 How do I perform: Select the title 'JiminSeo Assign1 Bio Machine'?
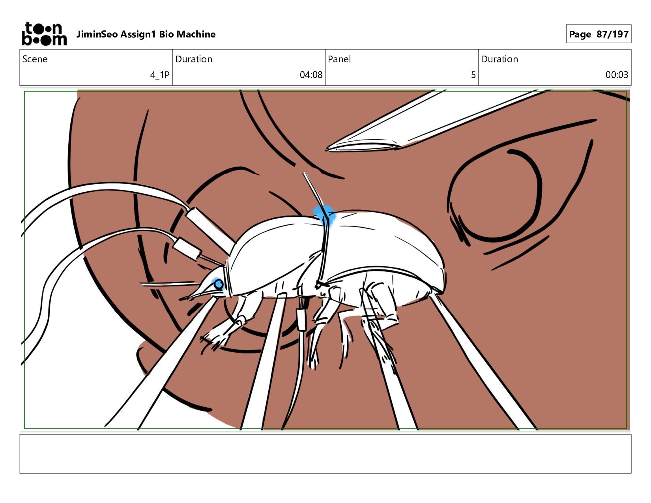pyautogui.click(x=146, y=34)
